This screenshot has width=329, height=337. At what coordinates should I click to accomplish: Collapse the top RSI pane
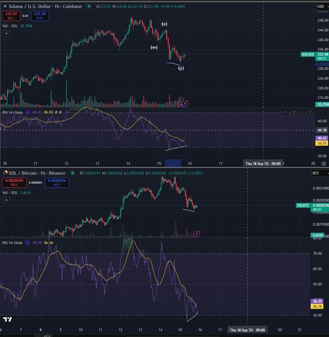click(x=302, y=112)
